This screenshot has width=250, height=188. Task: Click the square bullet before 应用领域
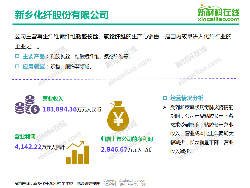pyautogui.click(x=17, y=67)
